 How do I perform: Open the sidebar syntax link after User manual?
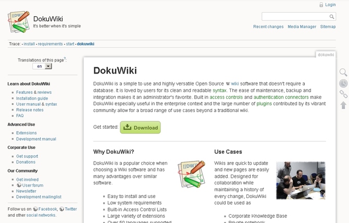[51, 104]
